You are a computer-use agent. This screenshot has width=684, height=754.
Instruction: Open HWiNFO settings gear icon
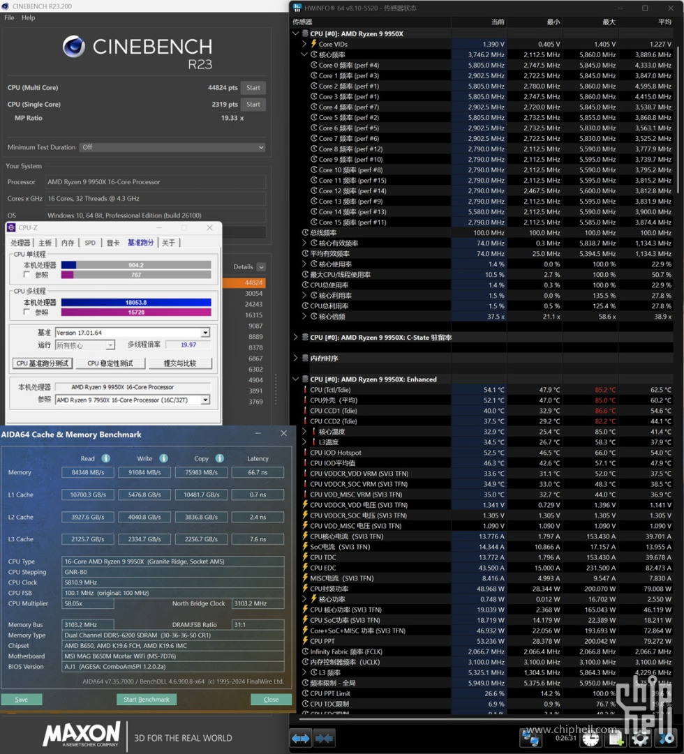[640, 739]
